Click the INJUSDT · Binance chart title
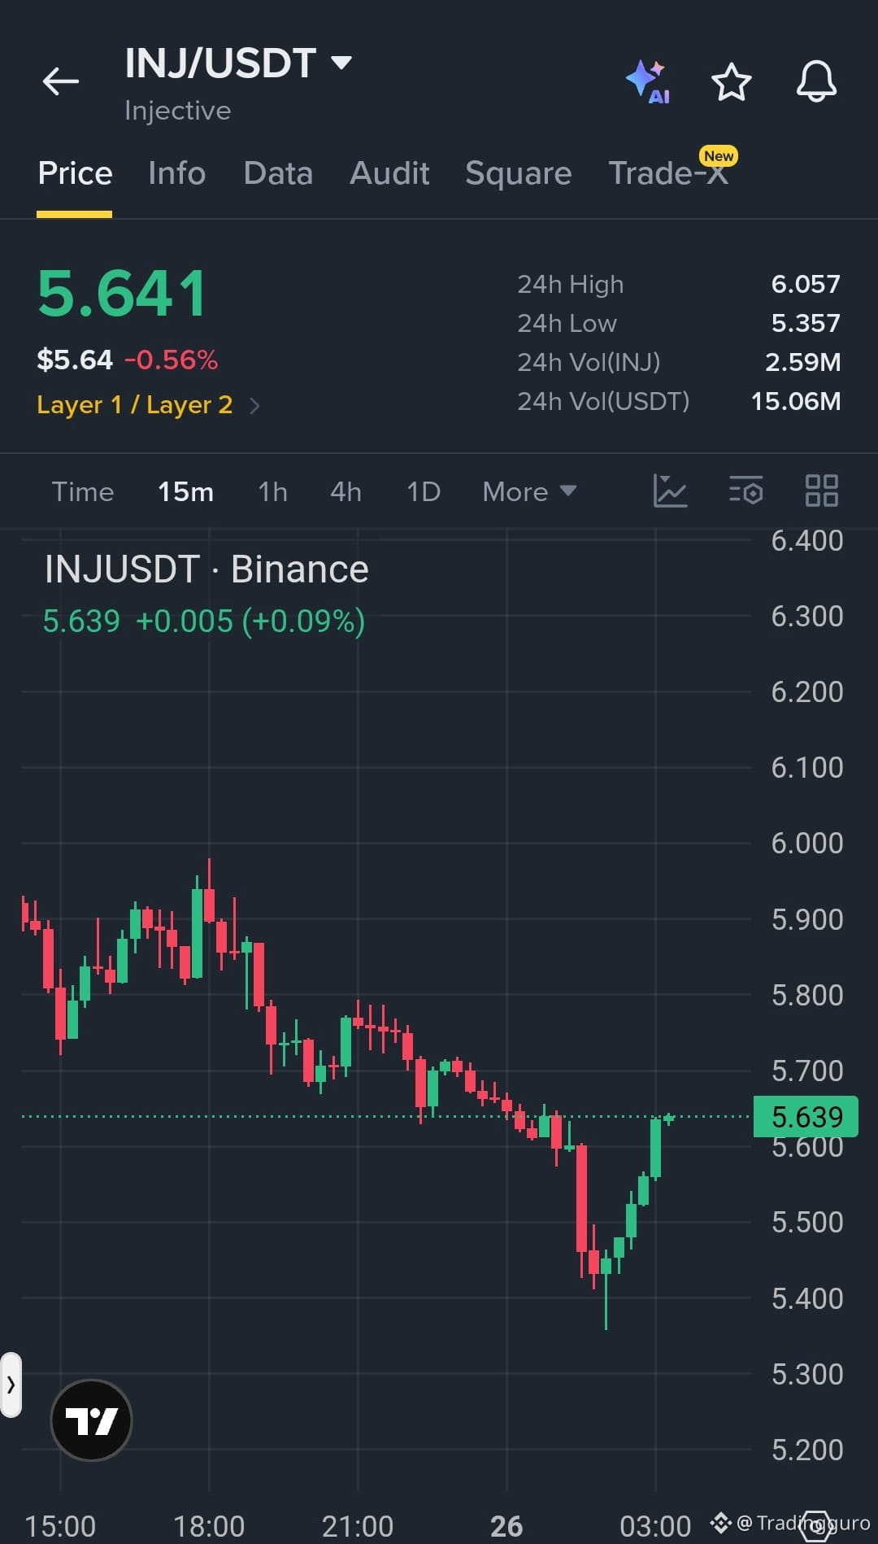The height and width of the screenshot is (1544, 878). [206, 569]
